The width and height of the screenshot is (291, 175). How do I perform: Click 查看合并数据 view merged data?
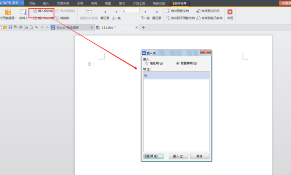[89, 15]
